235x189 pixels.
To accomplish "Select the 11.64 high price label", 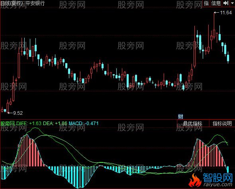I will [226, 13].
